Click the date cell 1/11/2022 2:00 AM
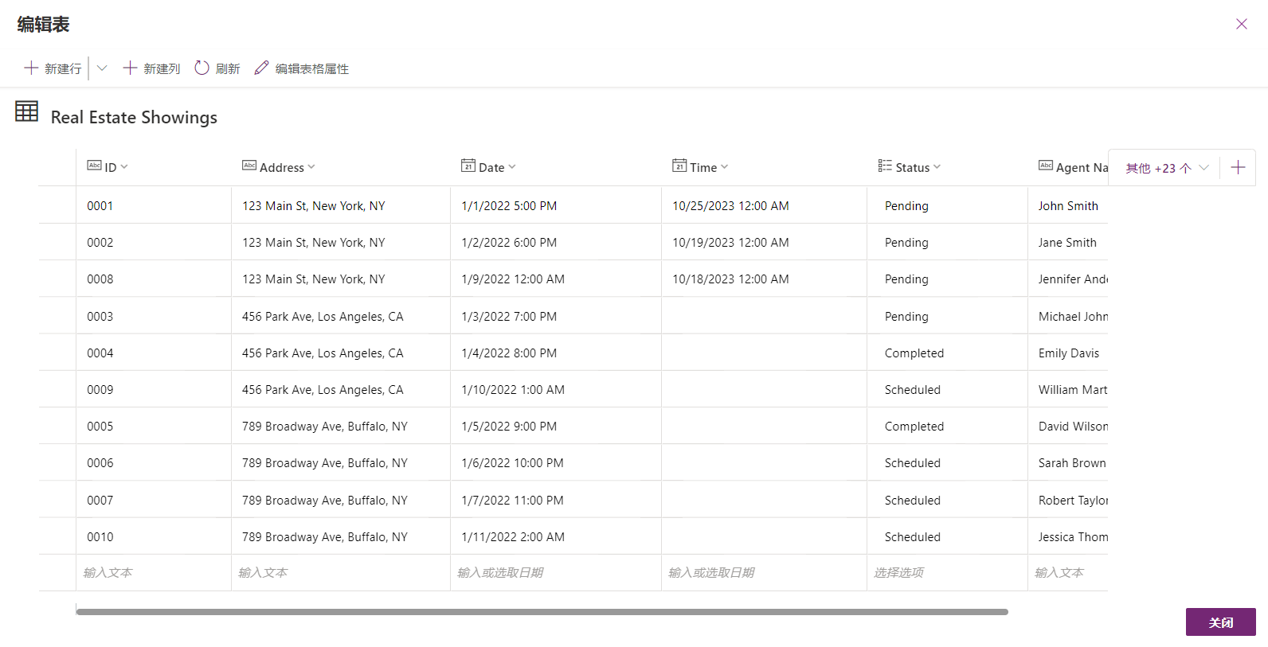This screenshot has height=647, width=1268. coord(556,536)
